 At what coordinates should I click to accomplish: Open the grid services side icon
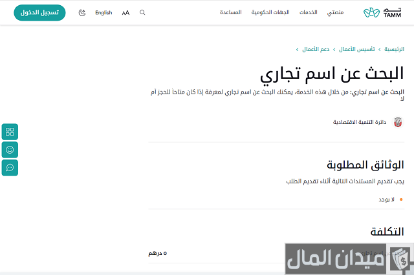click(x=10, y=132)
